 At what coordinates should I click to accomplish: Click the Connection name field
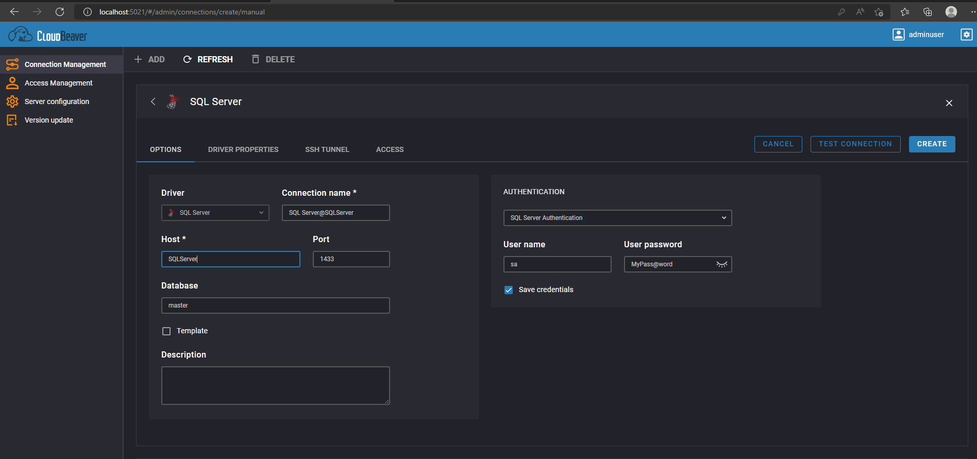(x=336, y=213)
